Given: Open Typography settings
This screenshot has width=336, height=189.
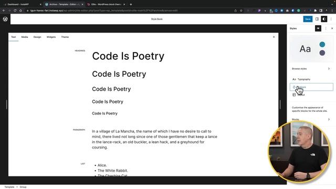Looking at the screenshot, I should (x=311, y=79).
